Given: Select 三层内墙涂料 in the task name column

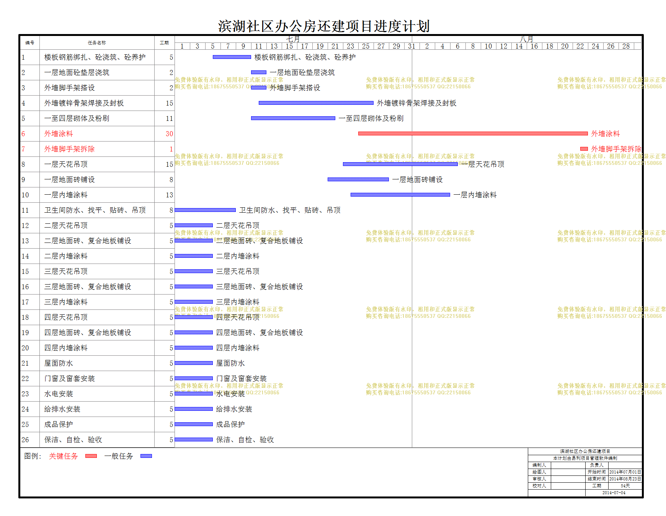Looking at the screenshot, I should [66, 302].
